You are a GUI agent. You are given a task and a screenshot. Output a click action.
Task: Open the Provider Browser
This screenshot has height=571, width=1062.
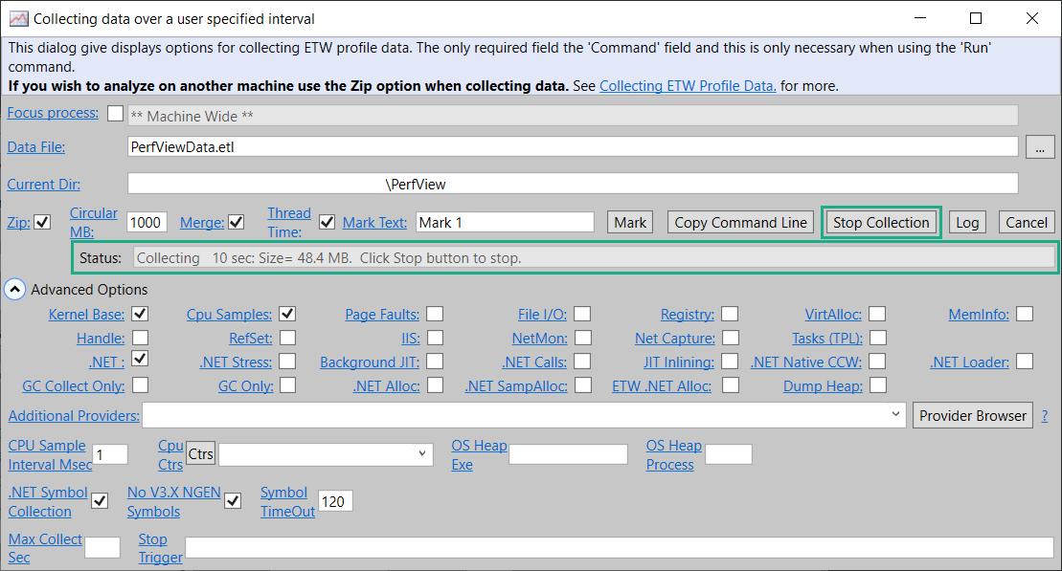point(973,415)
